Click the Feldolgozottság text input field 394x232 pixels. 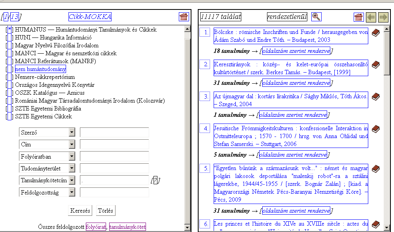[114, 193]
